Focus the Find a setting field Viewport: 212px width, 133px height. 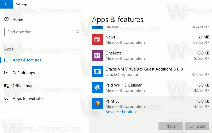click(x=43, y=32)
